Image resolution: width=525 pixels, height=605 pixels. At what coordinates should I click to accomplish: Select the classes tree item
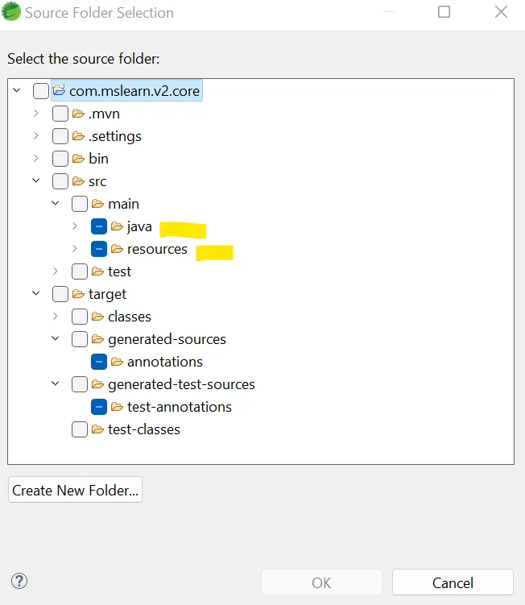click(129, 317)
